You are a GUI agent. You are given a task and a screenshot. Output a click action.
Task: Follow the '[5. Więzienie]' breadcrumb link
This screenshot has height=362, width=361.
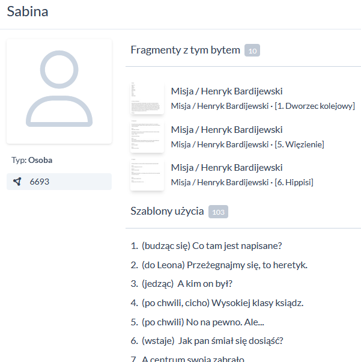299,144
